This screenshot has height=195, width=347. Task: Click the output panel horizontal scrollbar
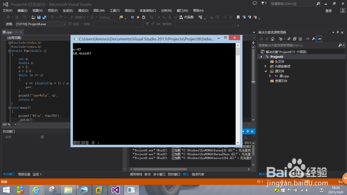[x=160, y=169]
